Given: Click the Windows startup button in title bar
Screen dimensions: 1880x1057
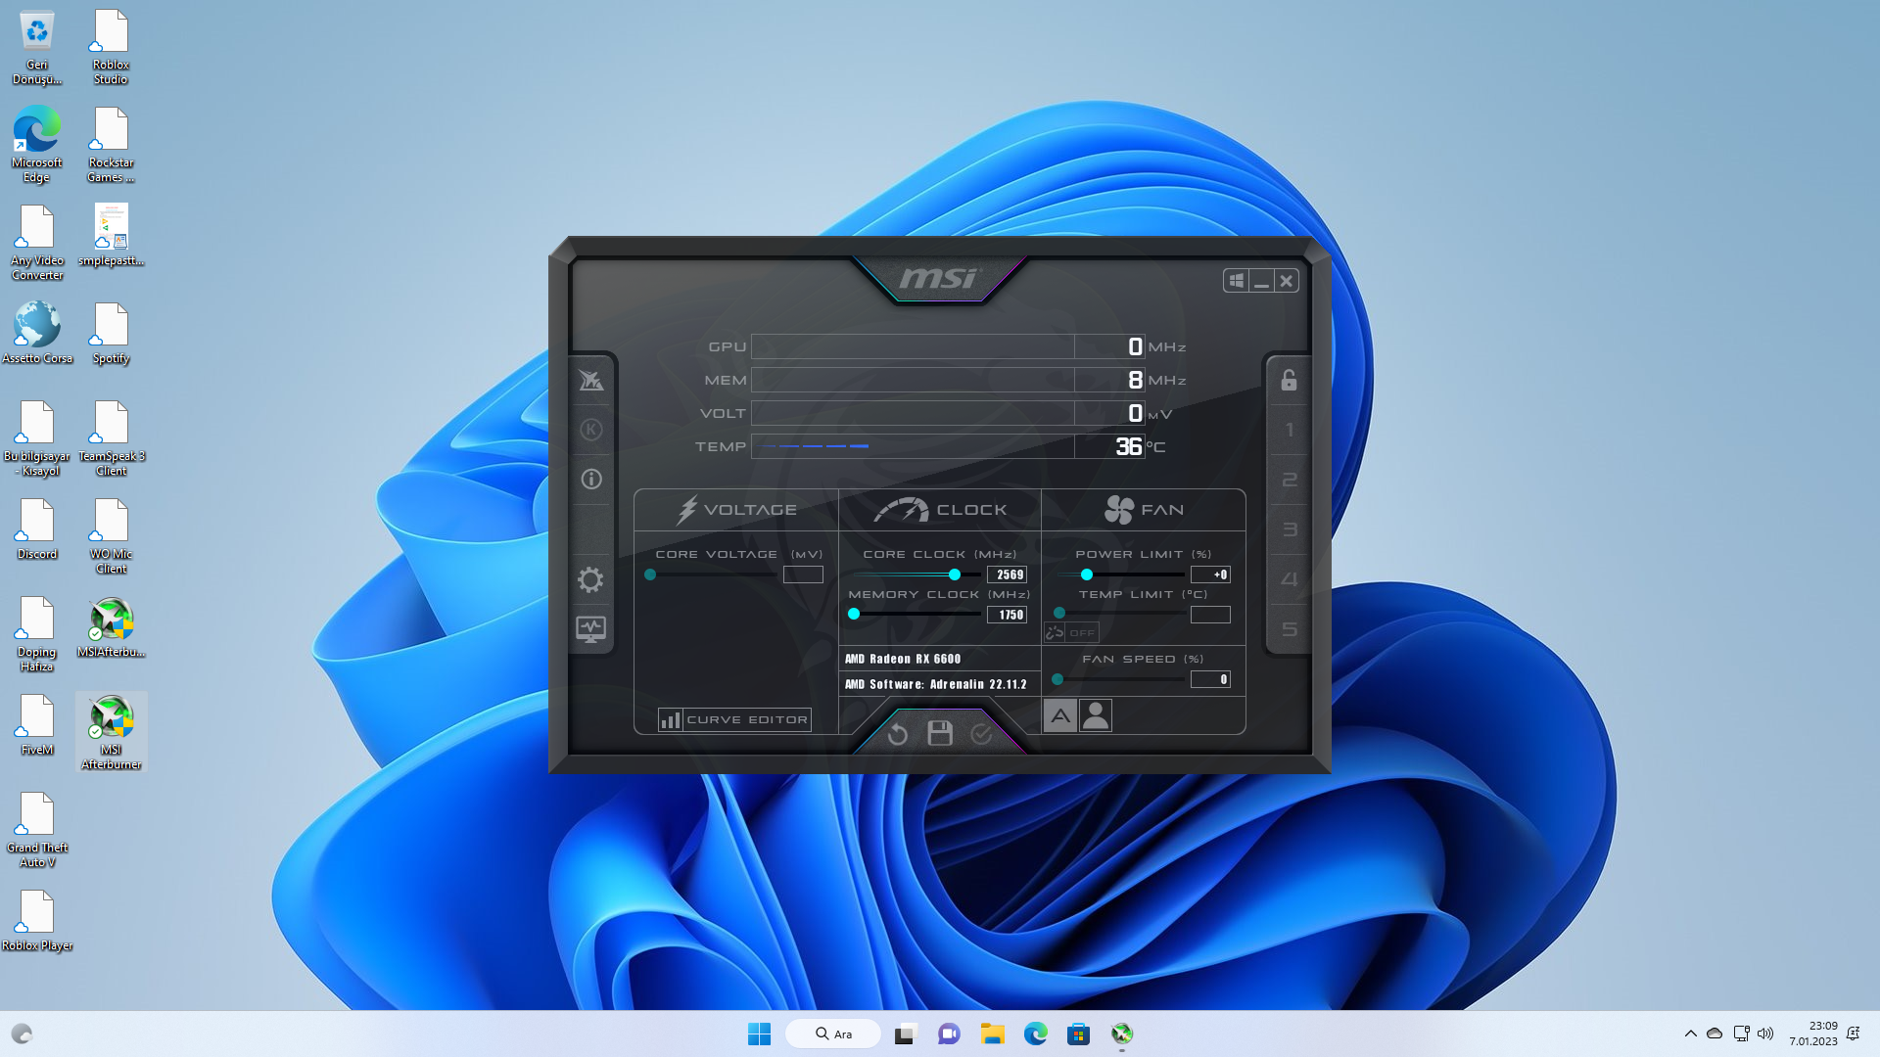Looking at the screenshot, I should (1237, 281).
